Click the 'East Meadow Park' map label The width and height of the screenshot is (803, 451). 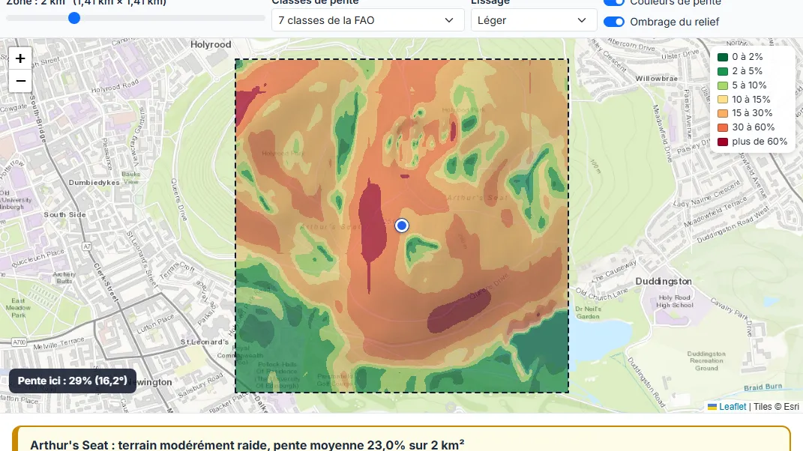point(18,308)
